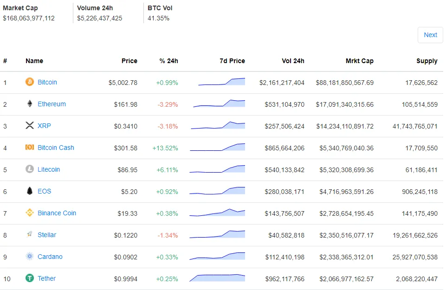
Task: Open the XRP coin link
Action: click(44, 126)
